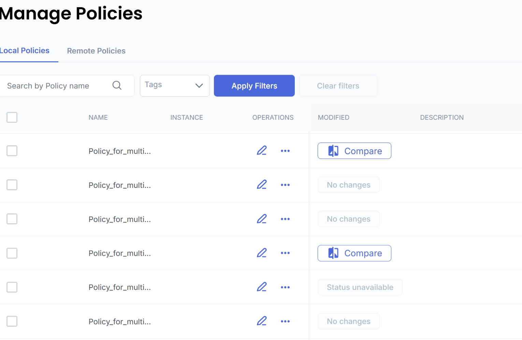This screenshot has width=522, height=340.
Task: Open the three-dot menu in fourth policy row
Action: coord(285,253)
